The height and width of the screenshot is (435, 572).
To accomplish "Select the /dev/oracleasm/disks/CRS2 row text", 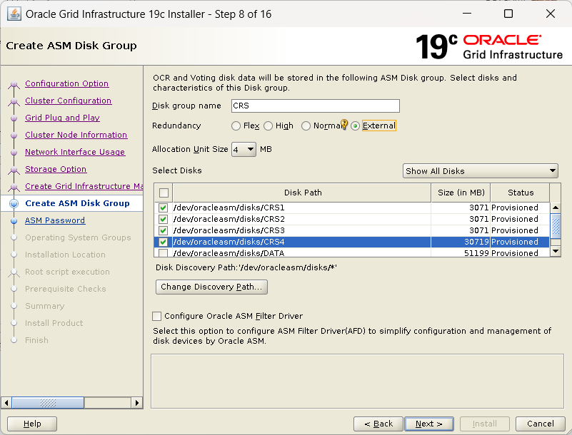I will [229, 219].
